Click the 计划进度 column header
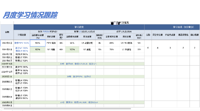The image size is (200, 111). (22, 35)
